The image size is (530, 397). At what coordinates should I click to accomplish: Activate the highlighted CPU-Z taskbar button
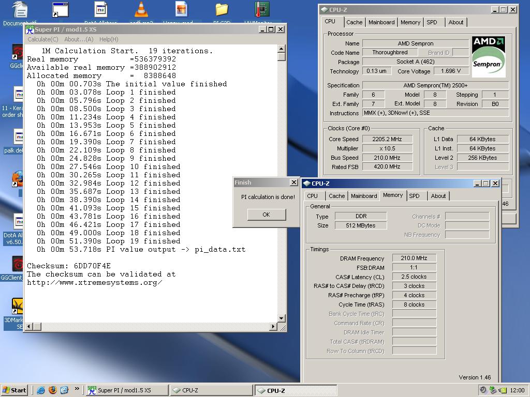[296, 390]
